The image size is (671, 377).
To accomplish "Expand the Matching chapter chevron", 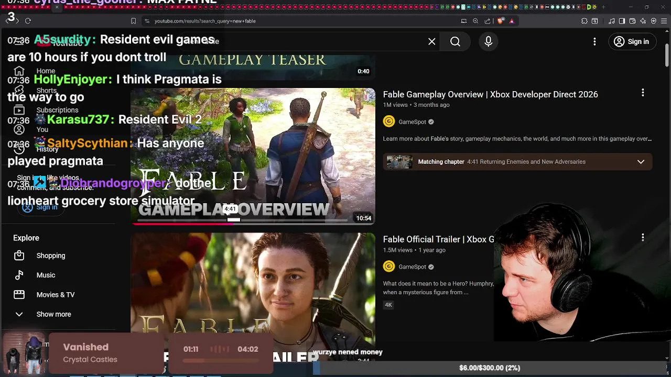I will click(641, 162).
